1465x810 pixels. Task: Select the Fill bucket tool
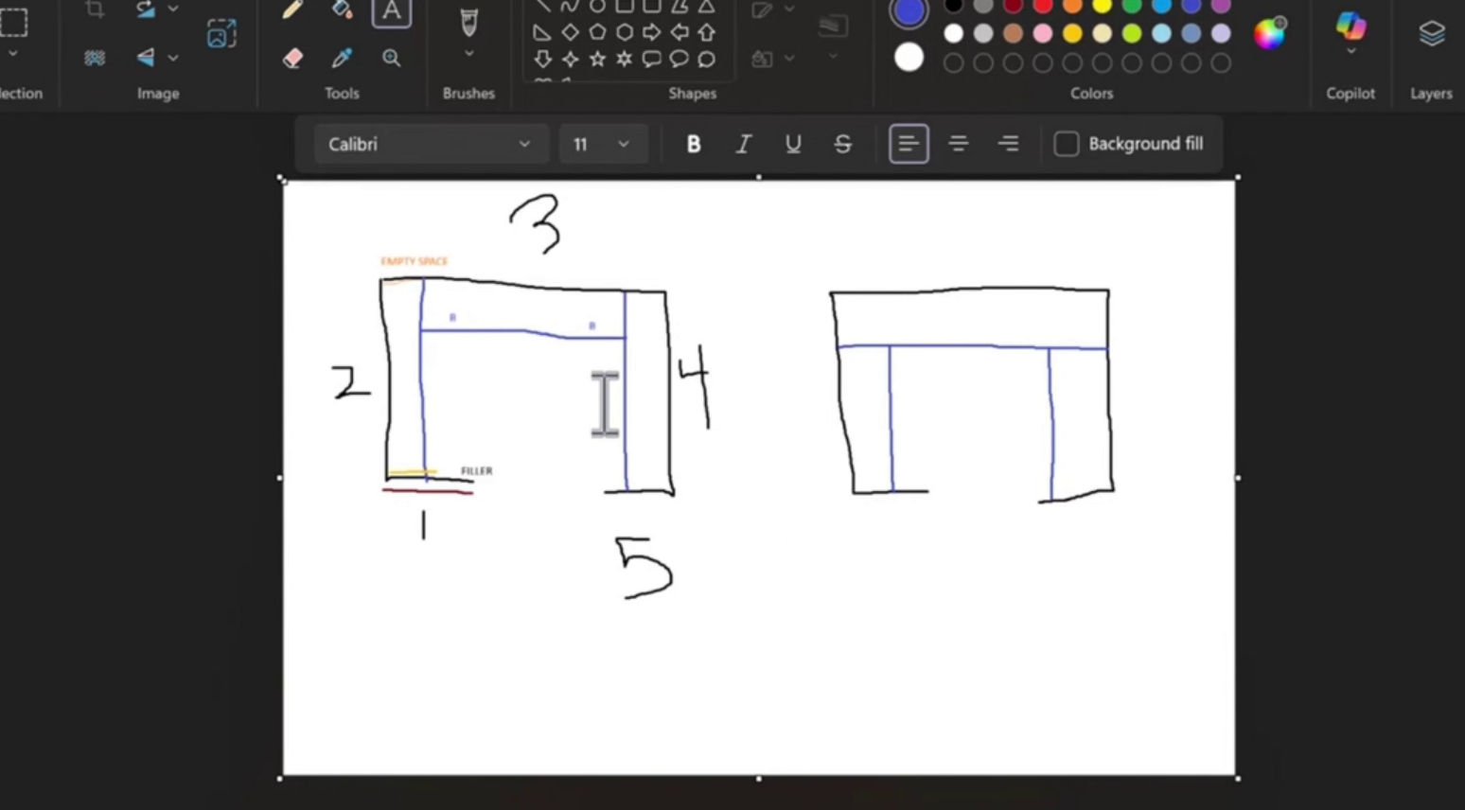click(x=342, y=9)
